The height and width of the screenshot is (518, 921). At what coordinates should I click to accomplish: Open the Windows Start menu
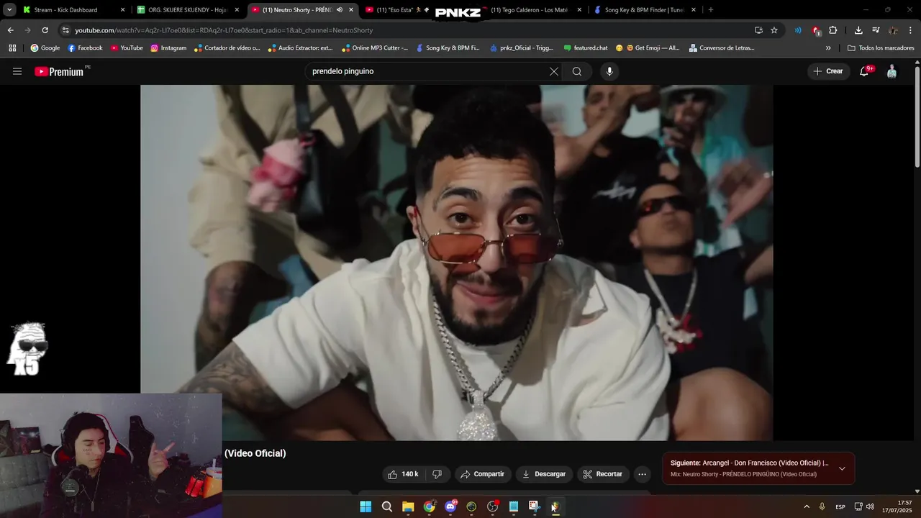366,506
